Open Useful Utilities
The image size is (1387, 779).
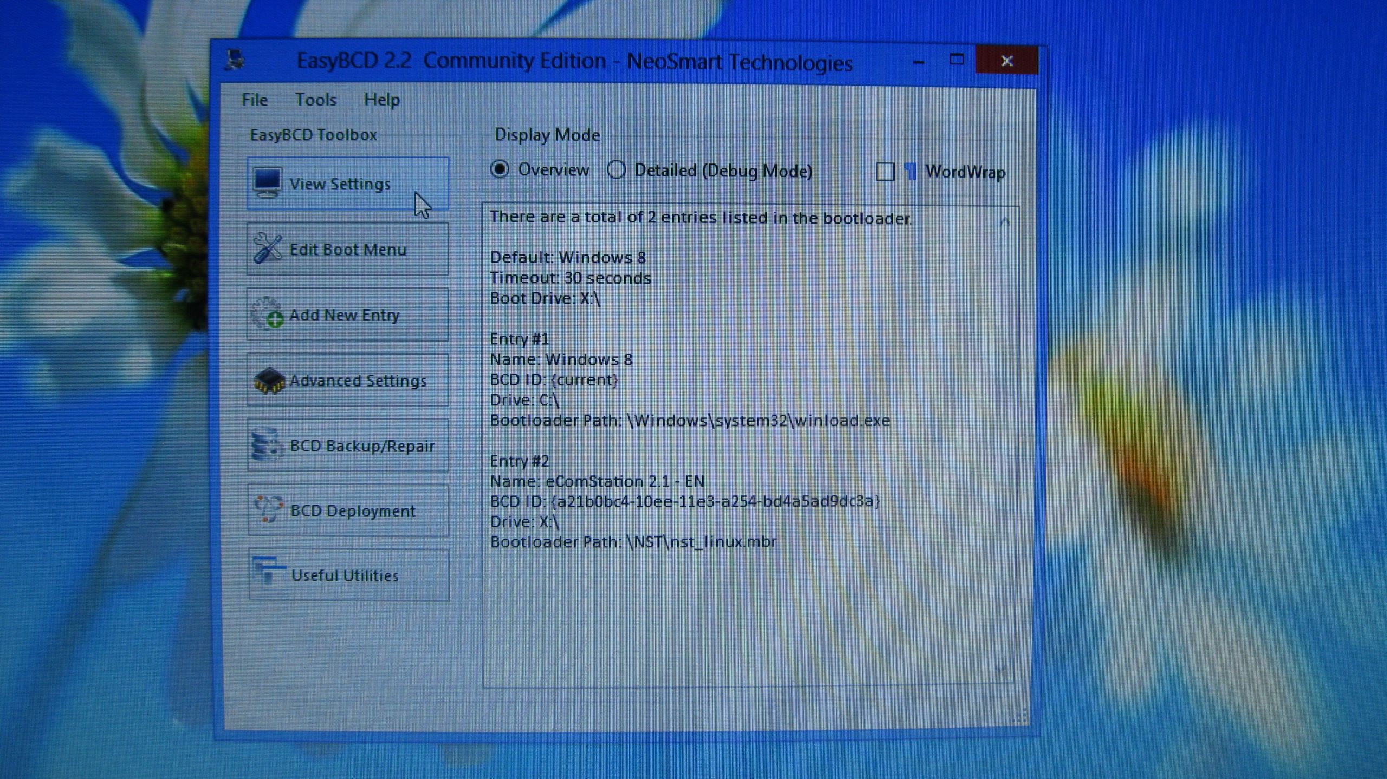click(x=349, y=575)
